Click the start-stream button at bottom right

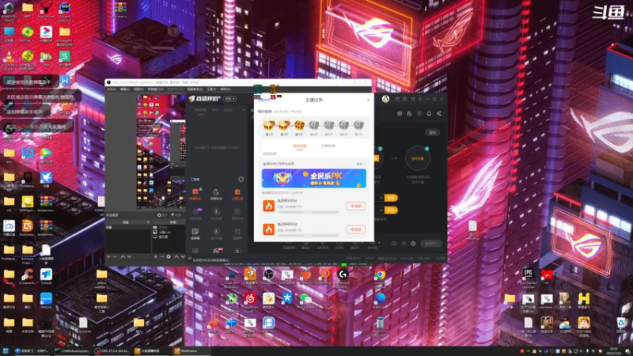[x=431, y=244]
